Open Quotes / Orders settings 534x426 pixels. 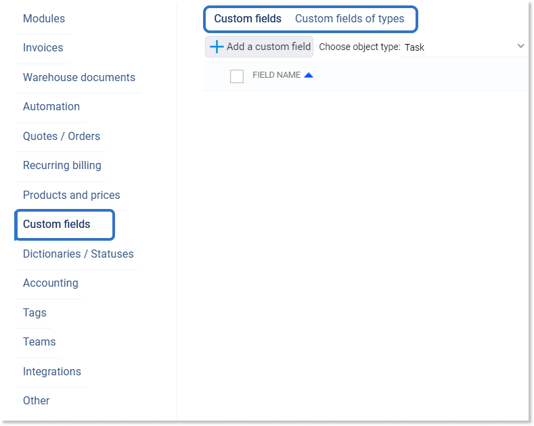(x=62, y=137)
